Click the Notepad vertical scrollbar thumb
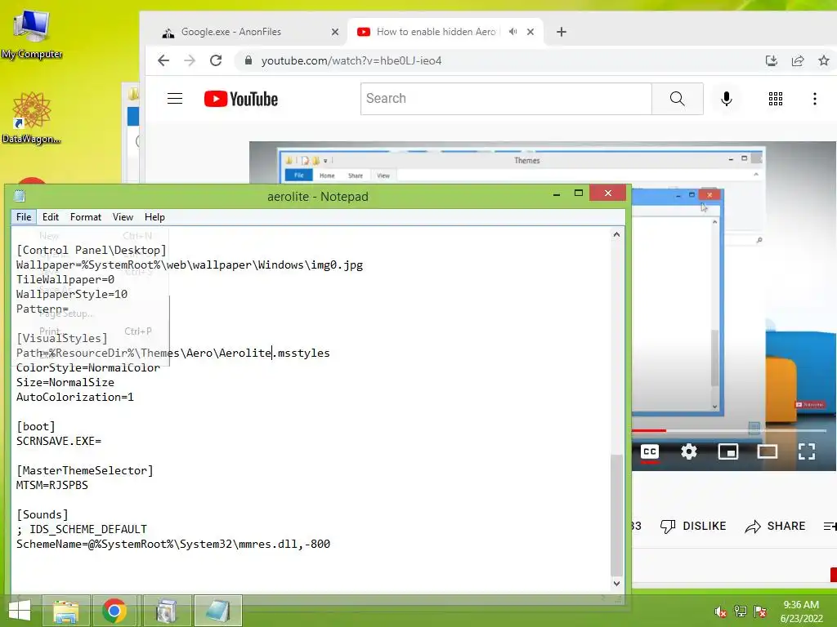Screen dimensions: 837x627 pyautogui.click(x=616, y=515)
